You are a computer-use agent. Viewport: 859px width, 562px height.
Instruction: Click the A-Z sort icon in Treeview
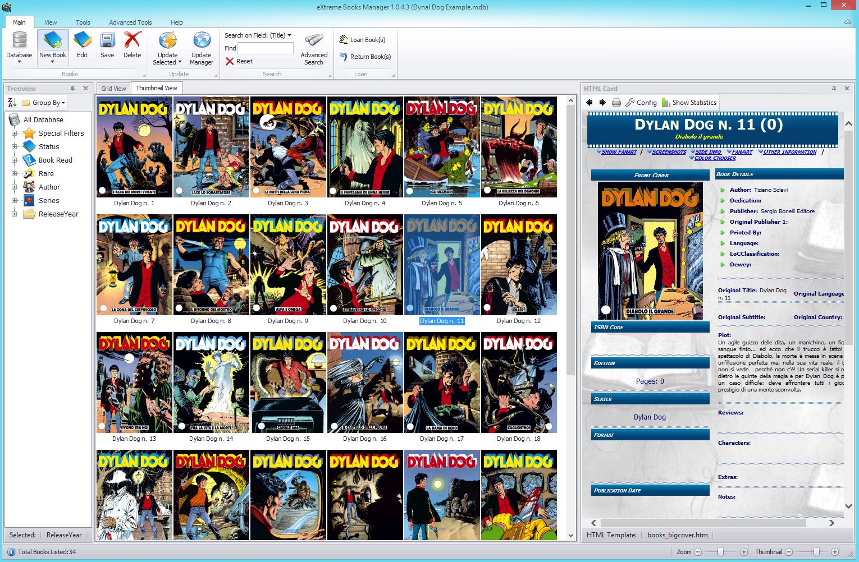click(x=12, y=103)
